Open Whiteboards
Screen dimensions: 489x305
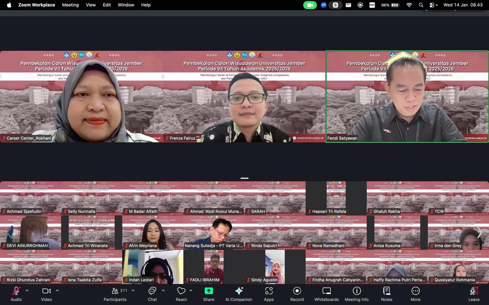click(326, 294)
